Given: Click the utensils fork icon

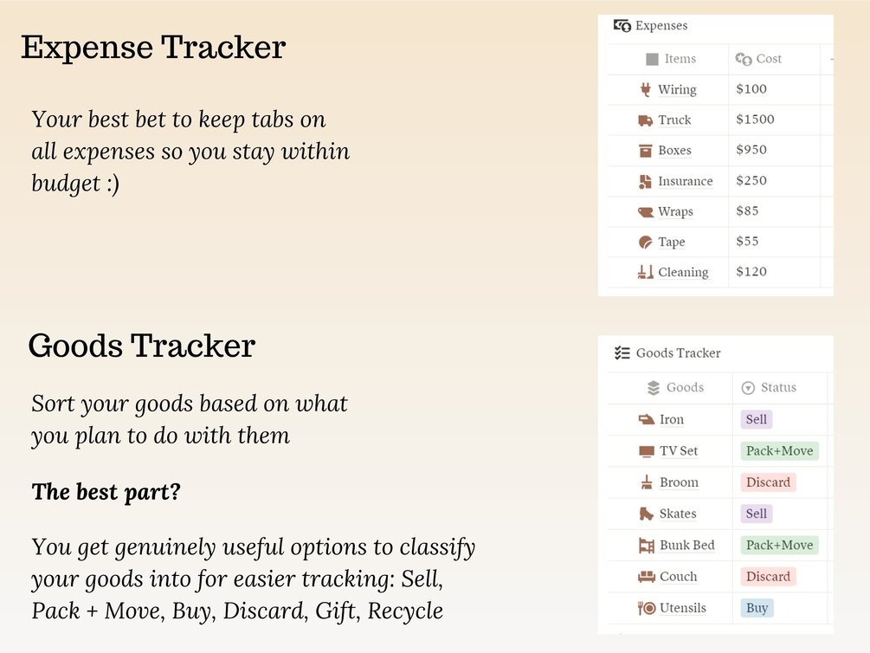Looking at the screenshot, I should pos(647,608).
